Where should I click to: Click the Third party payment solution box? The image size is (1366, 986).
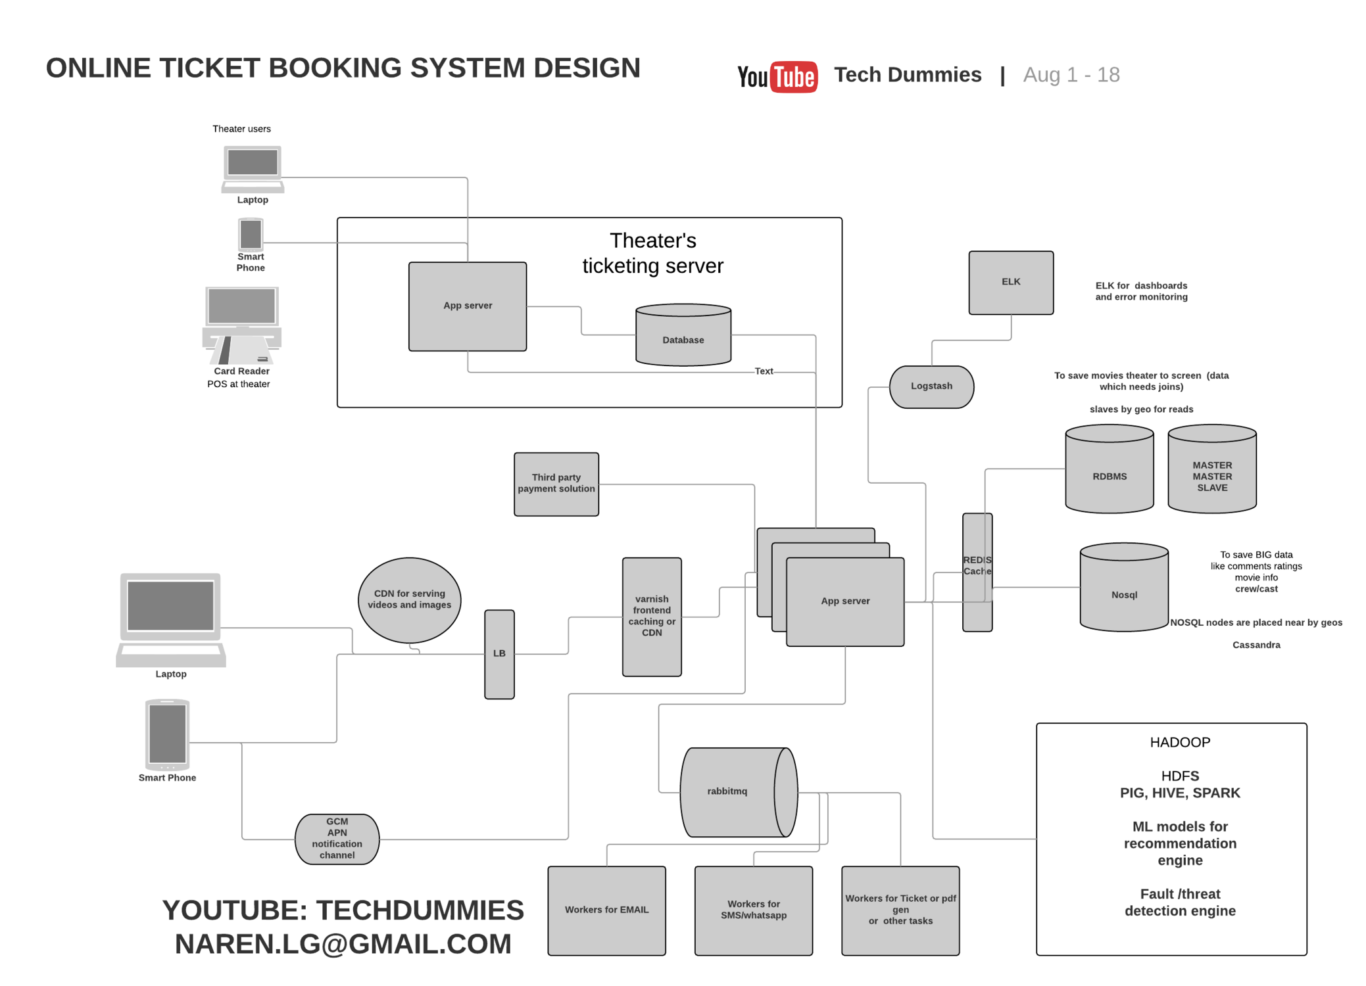[x=556, y=484]
